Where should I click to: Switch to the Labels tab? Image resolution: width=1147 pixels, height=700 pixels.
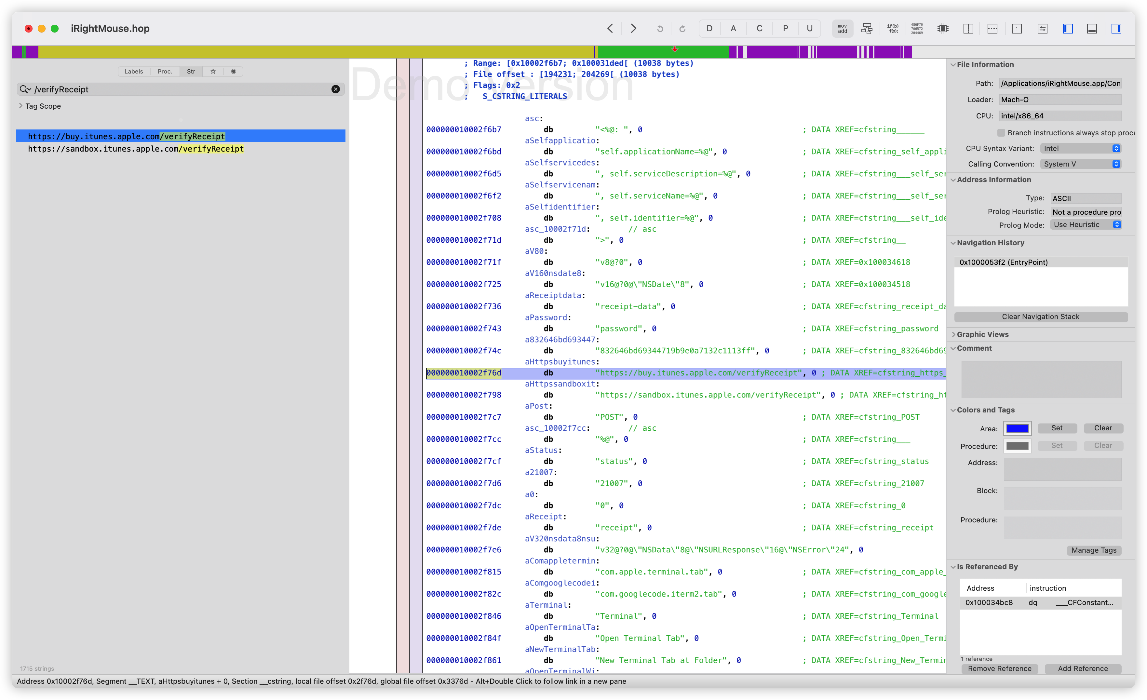tap(134, 71)
